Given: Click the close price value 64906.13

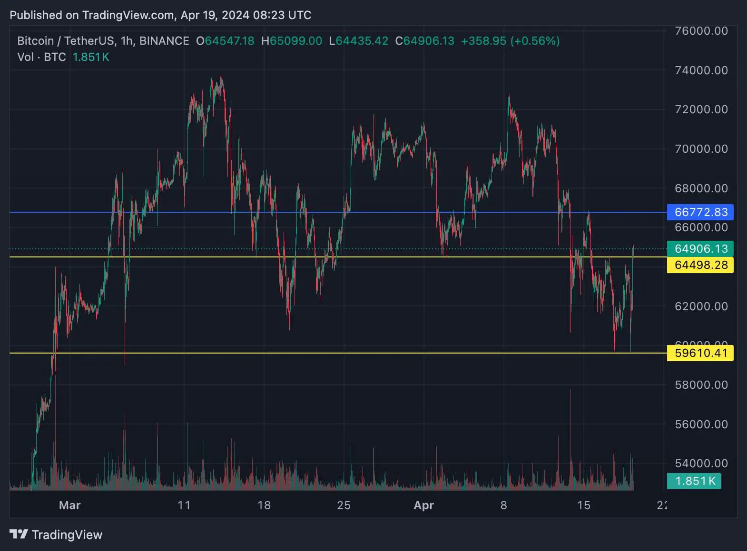Looking at the screenshot, I should 428,41.
